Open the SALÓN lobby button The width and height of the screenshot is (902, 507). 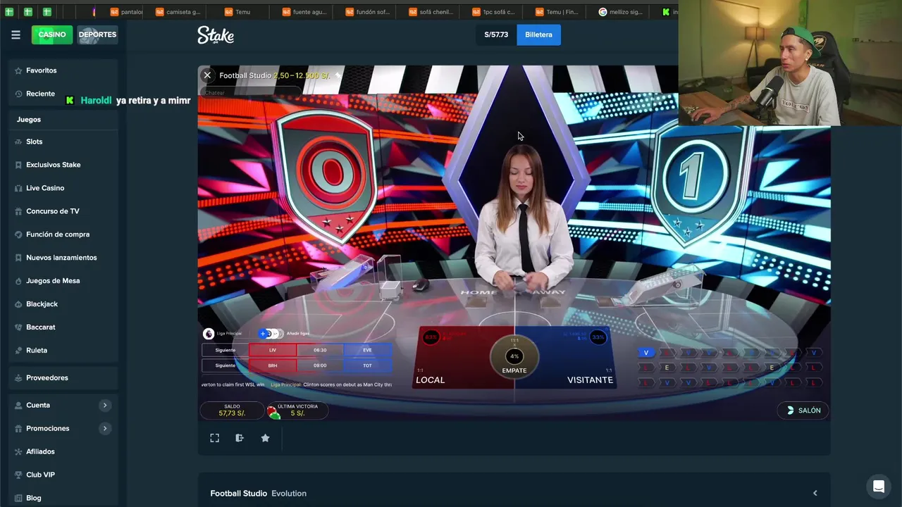pyautogui.click(x=803, y=411)
